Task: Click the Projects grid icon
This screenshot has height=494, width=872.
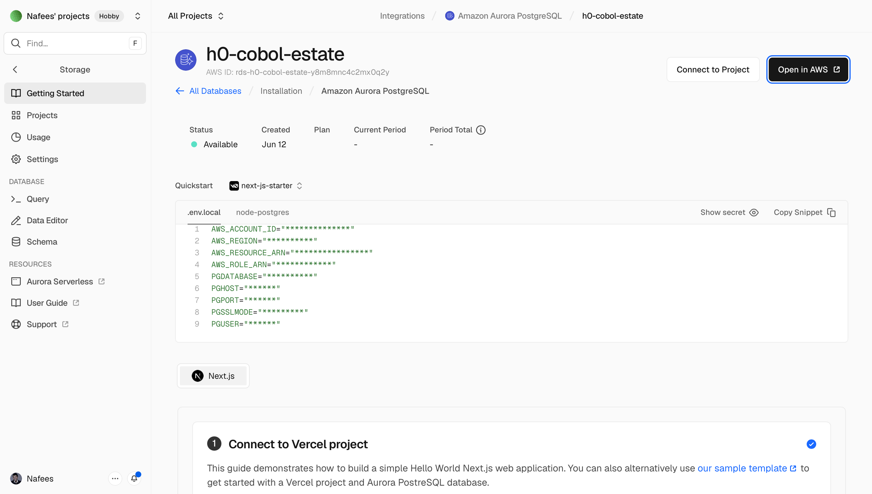Action: (16, 115)
